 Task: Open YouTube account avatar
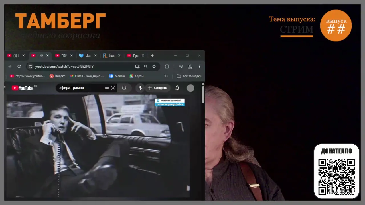click(190, 88)
